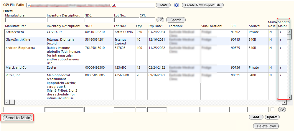Image resolution: width=295 pixels, height=132 pixels.
Task: Click the Update button
Action: pos(272,117)
